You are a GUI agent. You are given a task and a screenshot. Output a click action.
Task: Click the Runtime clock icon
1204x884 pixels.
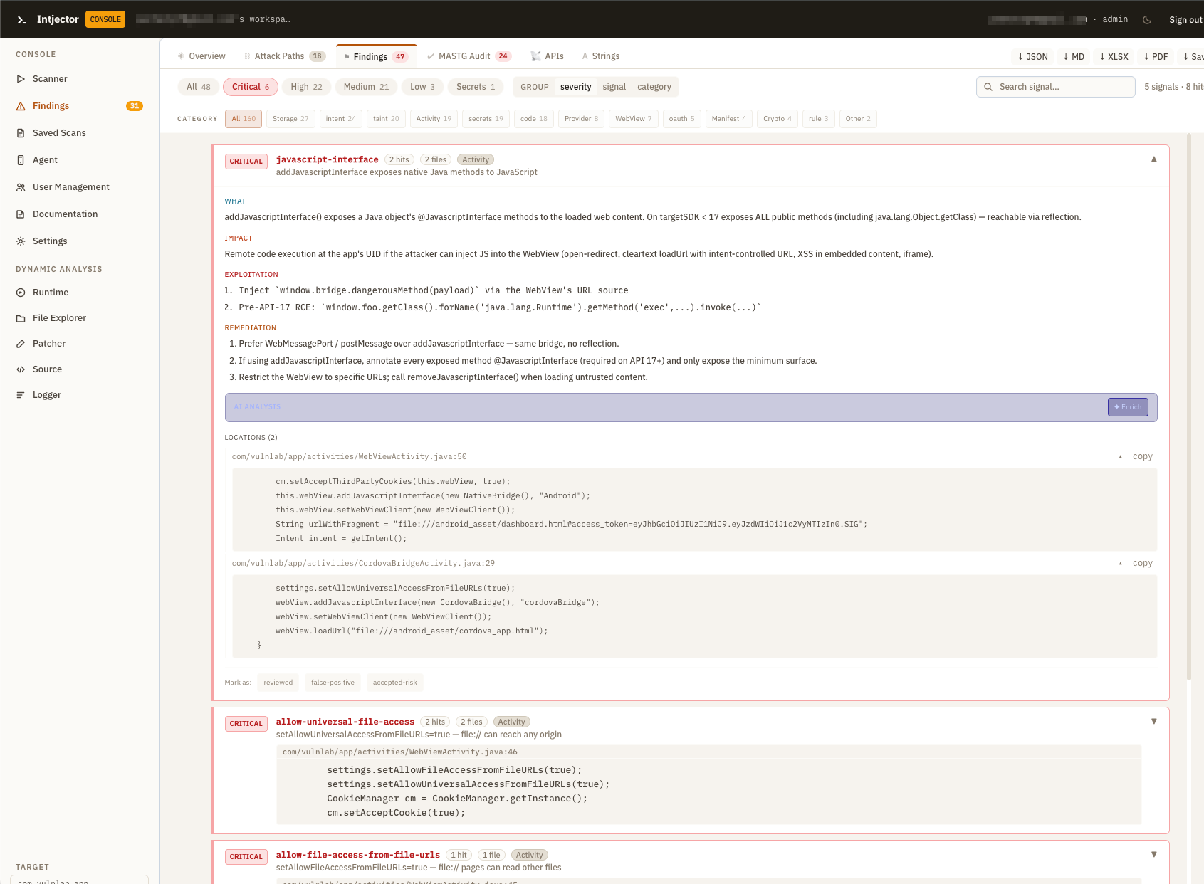coord(21,293)
